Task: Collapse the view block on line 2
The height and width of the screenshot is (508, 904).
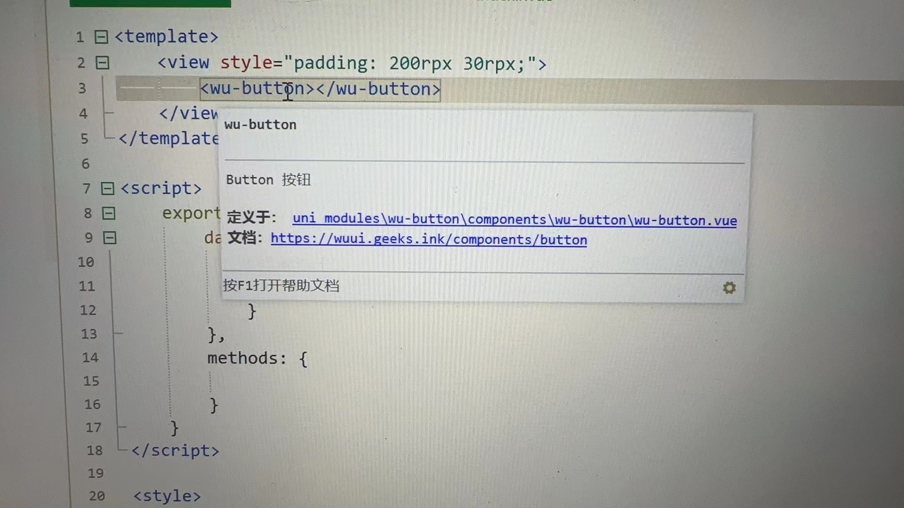Action: pos(103,63)
